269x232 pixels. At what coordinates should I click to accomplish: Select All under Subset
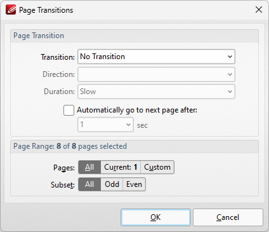89,184
